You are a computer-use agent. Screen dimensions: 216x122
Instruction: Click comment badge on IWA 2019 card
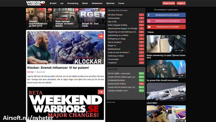pyautogui.click(x=50, y=9)
